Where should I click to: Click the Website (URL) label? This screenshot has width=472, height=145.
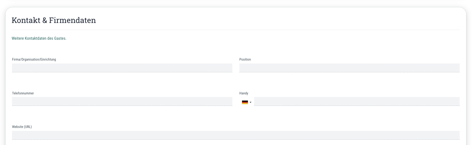tap(22, 127)
